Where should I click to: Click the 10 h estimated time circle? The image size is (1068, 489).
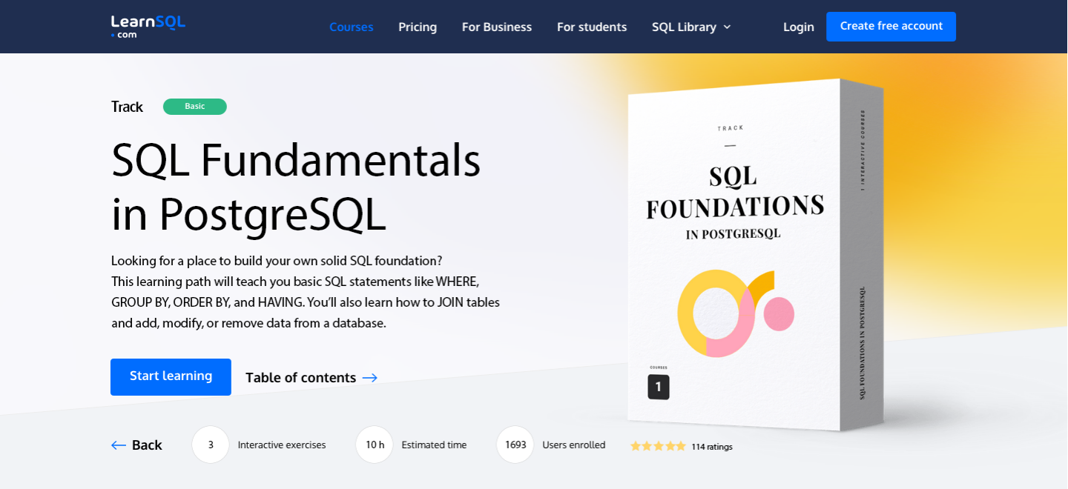[x=375, y=445]
